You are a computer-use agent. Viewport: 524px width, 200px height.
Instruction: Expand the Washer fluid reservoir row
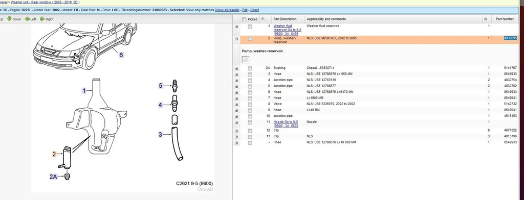236,27
